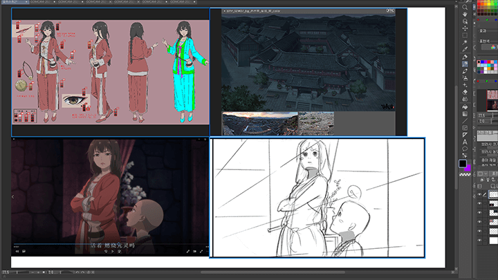Select the Figure line tool
498x280 pixels.
(x=465, y=121)
